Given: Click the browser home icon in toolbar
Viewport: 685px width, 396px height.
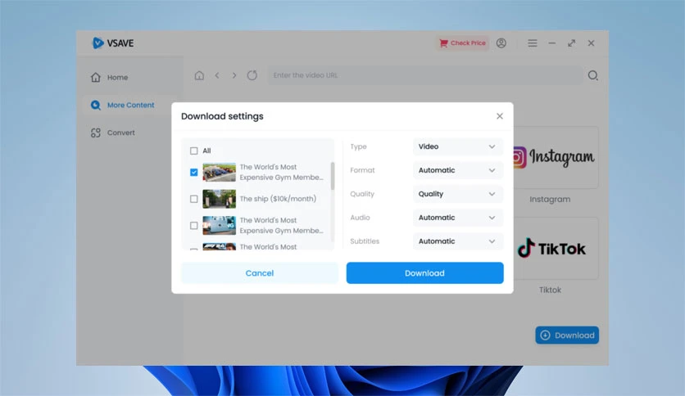Looking at the screenshot, I should pos(199,75).
